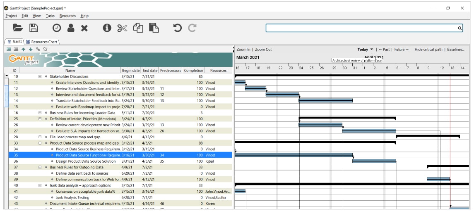
Task: Switch to the Resources Chart tab
Action: [42, 42]
